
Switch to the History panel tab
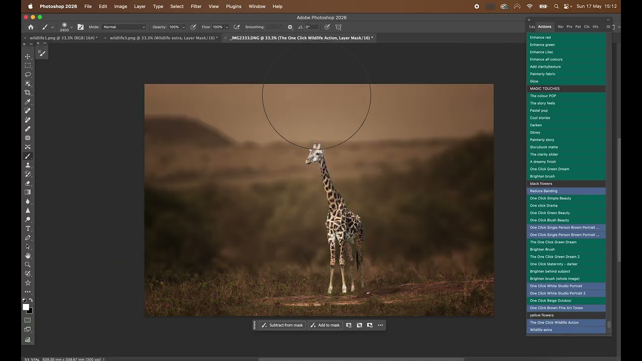[x=595, y=27]
